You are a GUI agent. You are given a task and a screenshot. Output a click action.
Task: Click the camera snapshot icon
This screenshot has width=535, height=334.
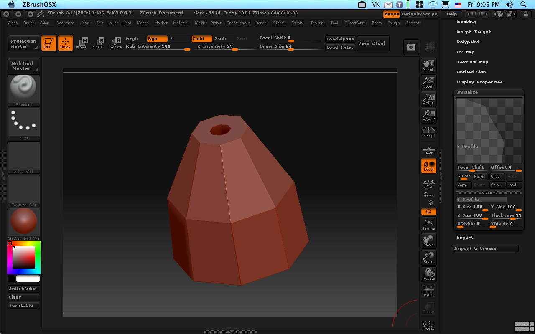coord(411,47)
